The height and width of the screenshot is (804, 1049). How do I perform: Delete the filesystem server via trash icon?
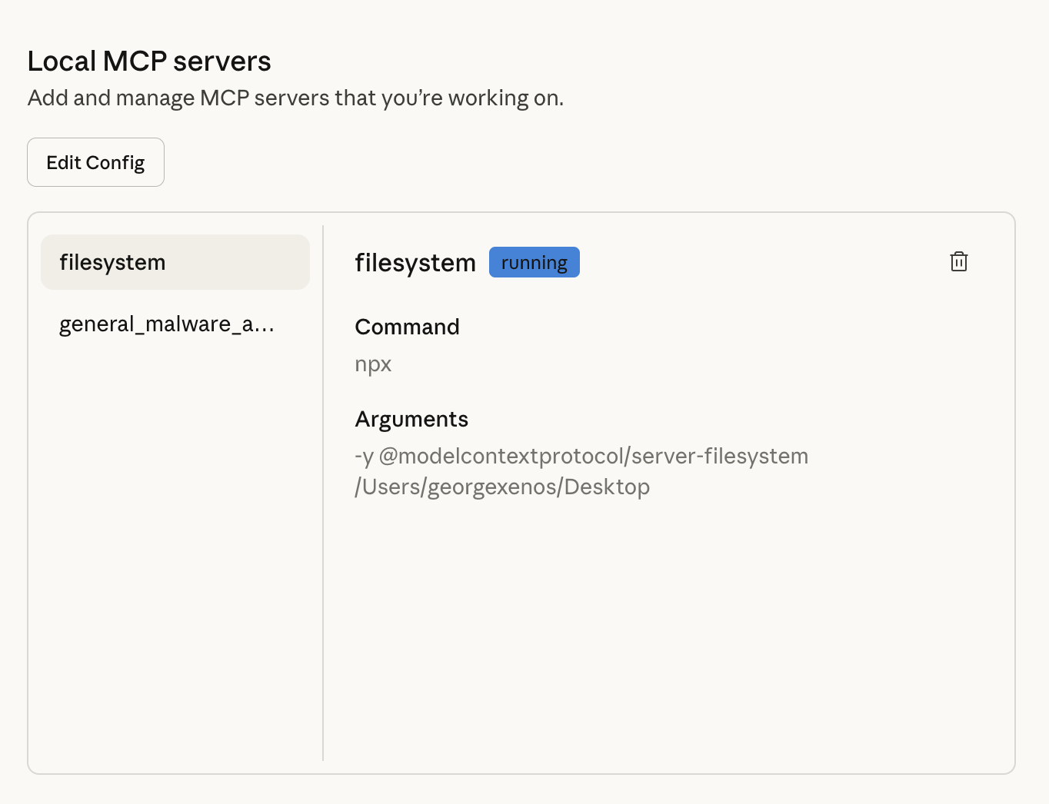click(x=958, y=262)
